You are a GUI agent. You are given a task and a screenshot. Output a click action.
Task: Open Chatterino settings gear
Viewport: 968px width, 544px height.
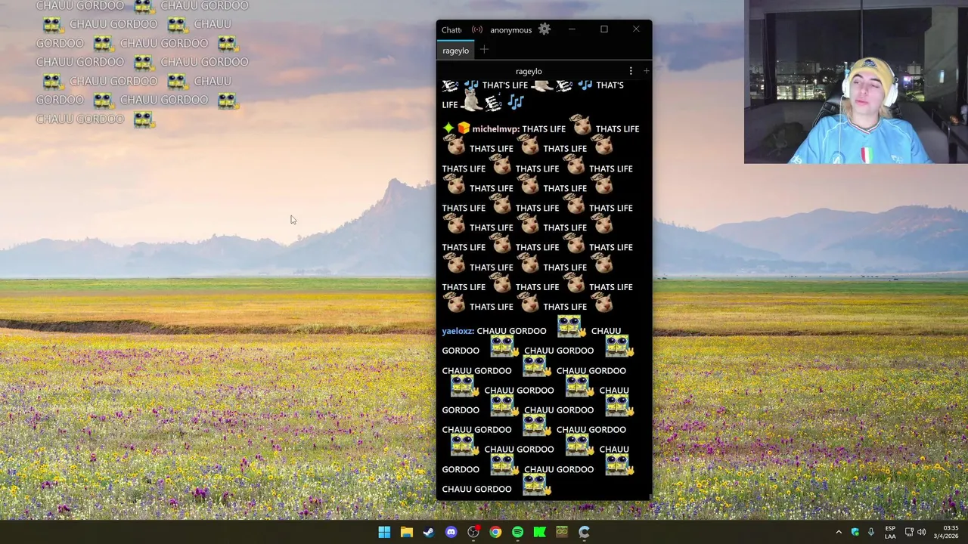click(x=544, y=29)
